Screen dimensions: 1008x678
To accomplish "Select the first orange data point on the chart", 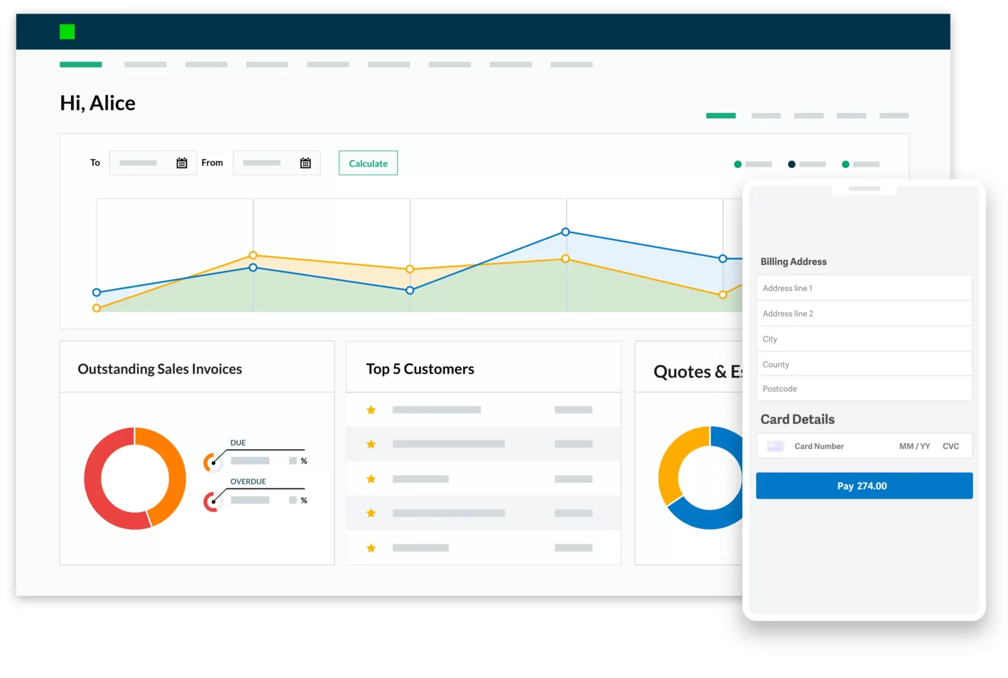I will pos(97,307).
